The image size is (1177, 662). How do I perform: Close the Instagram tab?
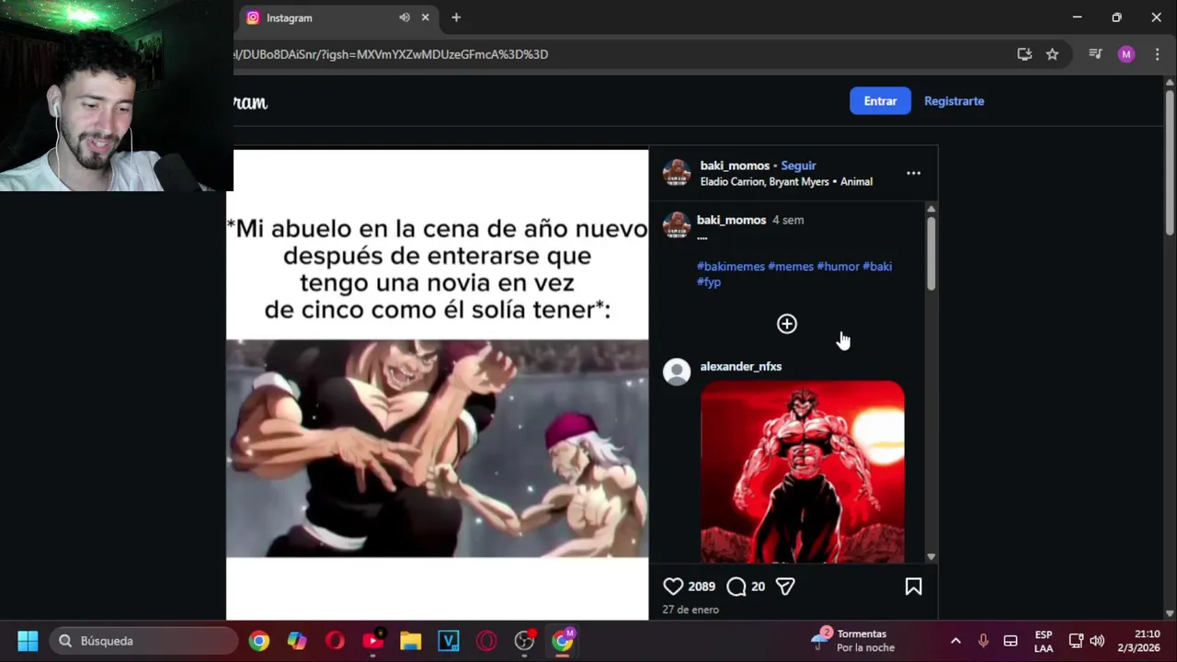(x=425, y=17)
